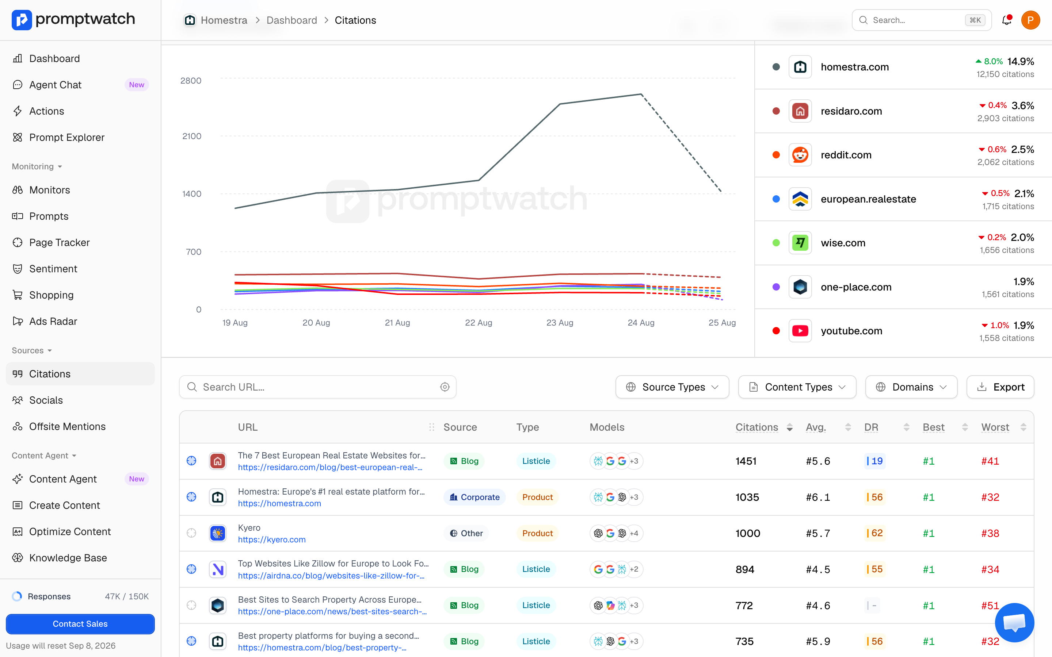Click the Other source badge
Screen dimensions: 1052x657
pyautogui.click(x=466, y=533)
